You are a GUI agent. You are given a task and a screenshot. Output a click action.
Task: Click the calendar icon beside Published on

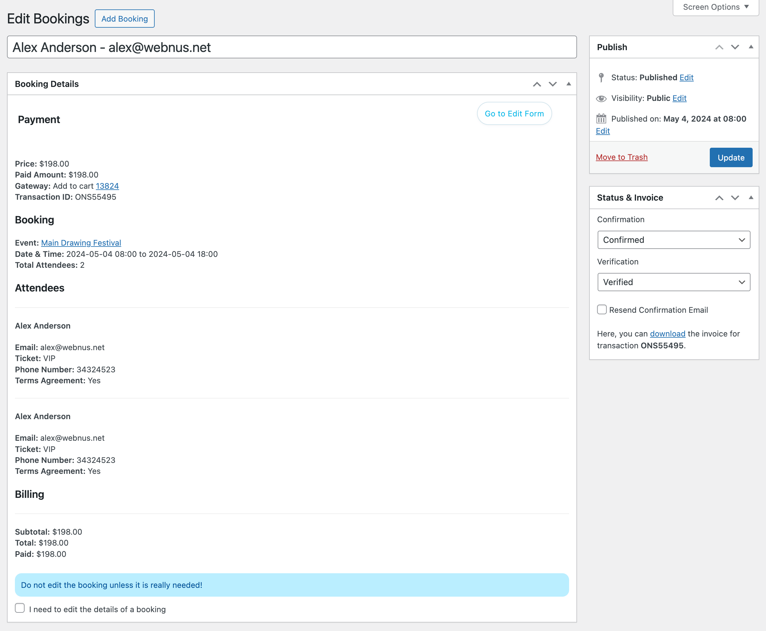[x=601, y=119]
